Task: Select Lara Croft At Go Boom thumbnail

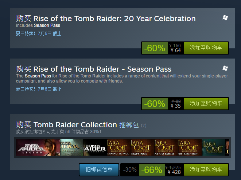Action: point(166,147)
